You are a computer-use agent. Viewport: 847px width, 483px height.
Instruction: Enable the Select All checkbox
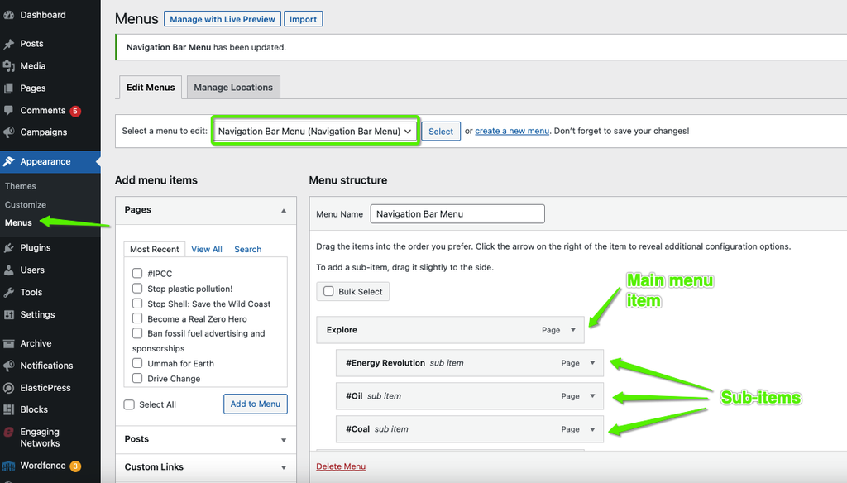pyautogui.click(x=129, y=404)
